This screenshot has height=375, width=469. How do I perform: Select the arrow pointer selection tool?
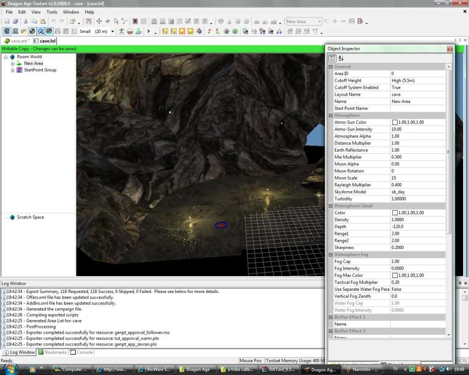(116, 22)
